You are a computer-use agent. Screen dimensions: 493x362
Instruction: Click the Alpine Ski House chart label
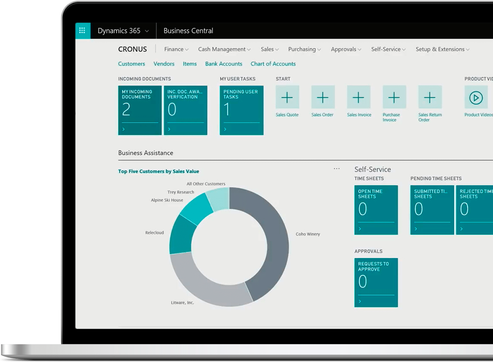pyautogui.click(x=167, y=200)
